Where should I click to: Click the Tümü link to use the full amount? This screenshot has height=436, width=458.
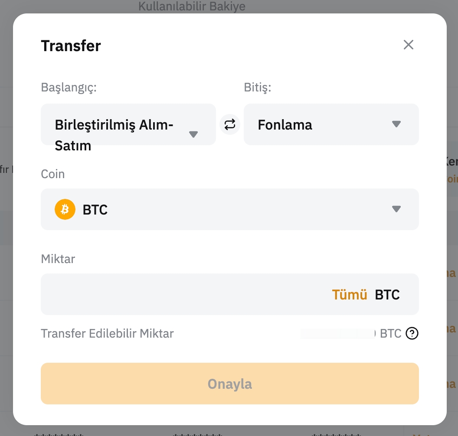tap(350, 295)
